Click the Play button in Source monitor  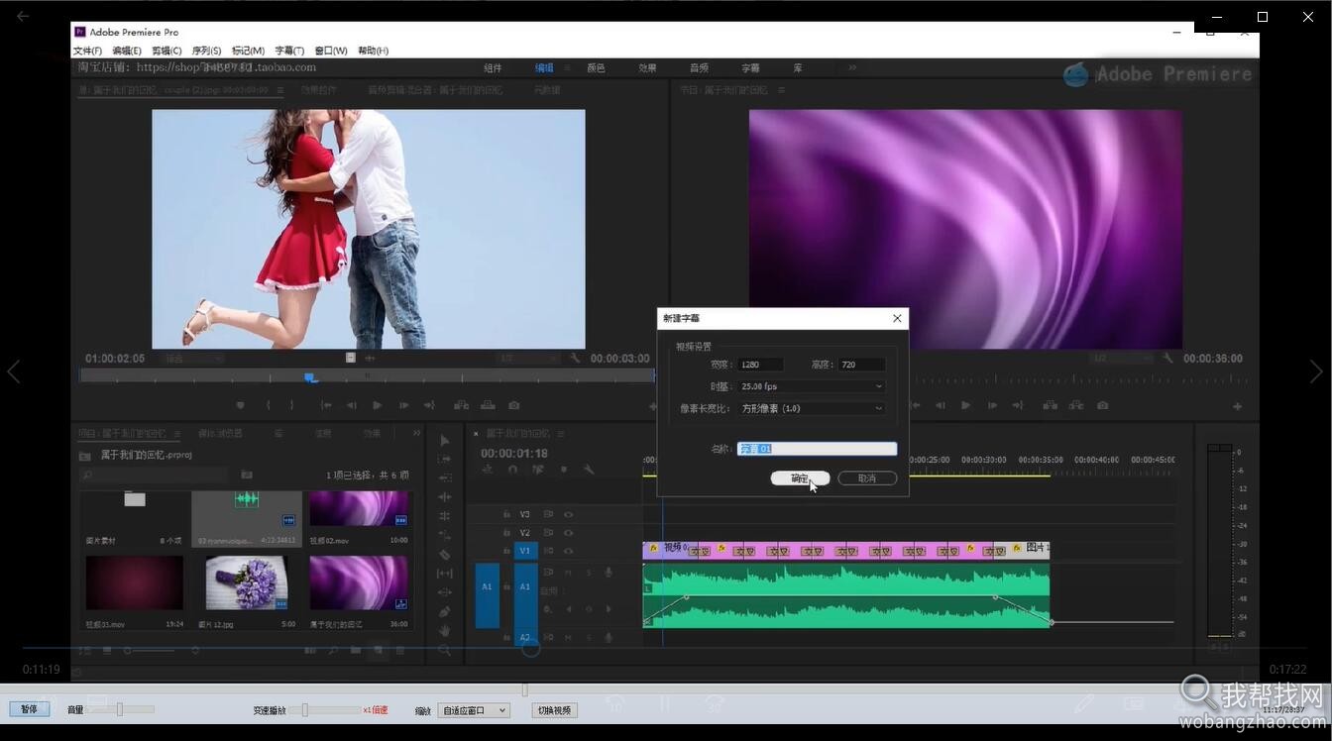point(377,405)
